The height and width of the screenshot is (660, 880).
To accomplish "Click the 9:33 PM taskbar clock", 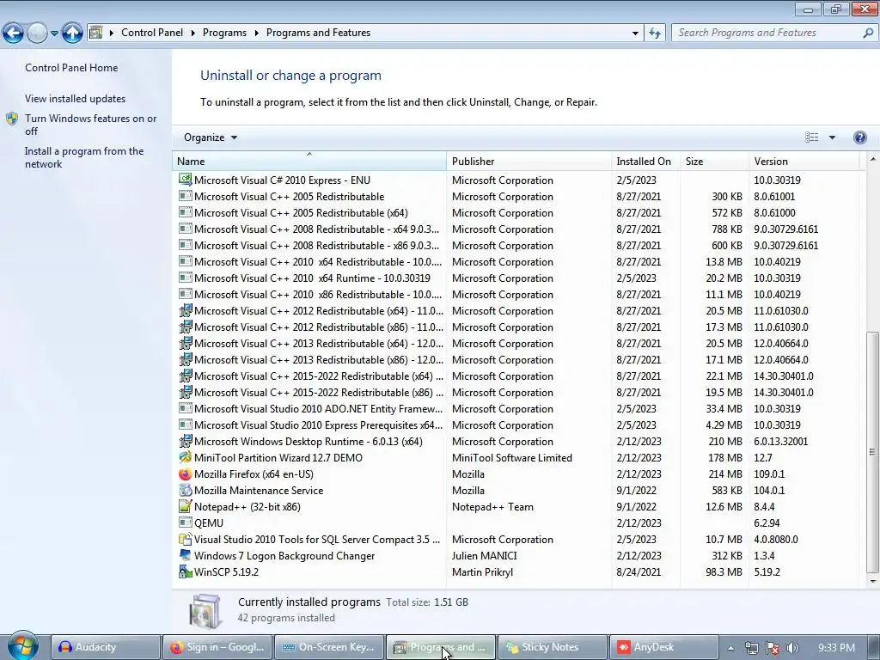I will tap(836, 648).
